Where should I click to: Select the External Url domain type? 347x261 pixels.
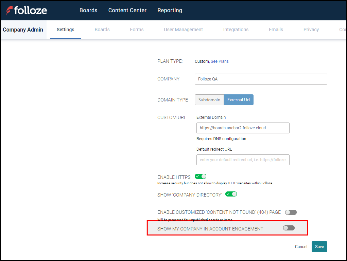(x=239, y=100)
